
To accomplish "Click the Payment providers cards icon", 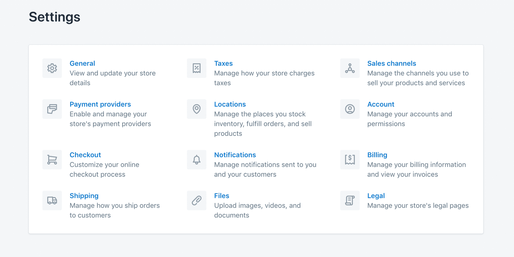I will [52, 109].
